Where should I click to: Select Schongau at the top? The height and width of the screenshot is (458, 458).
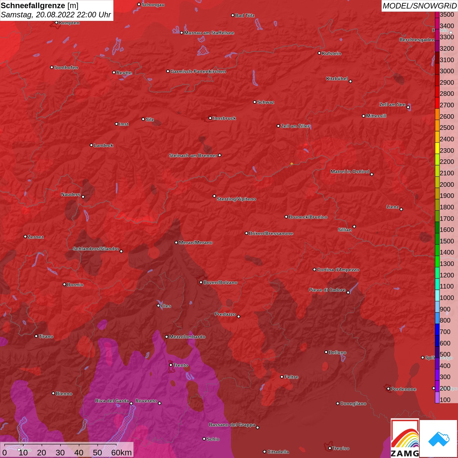(x=153, y=5)
